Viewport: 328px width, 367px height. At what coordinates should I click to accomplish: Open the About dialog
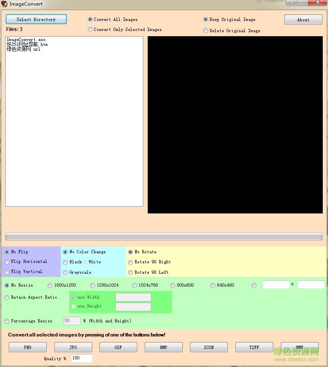[303, 19]
